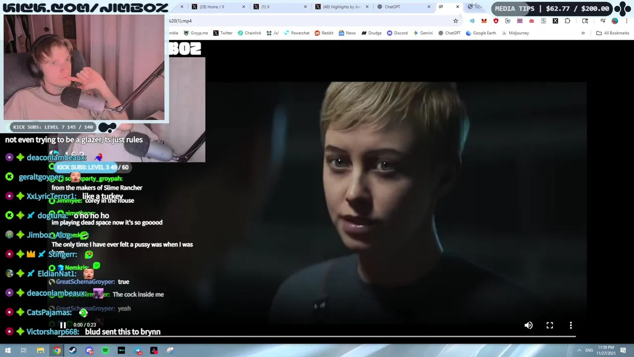Open Google Chrome from the taskbar

point(57,351)
